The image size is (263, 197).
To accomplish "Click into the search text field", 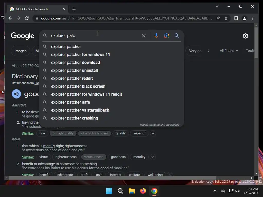I will coord(95,35).
